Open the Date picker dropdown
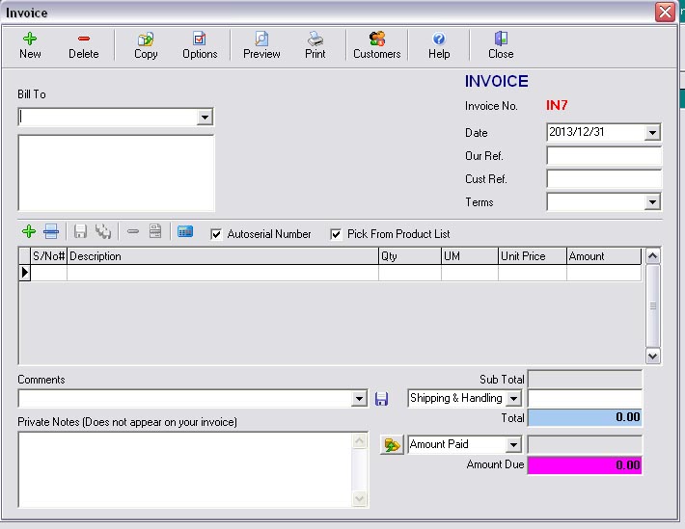This screenshot has width=685, height=529. (652, 133)
